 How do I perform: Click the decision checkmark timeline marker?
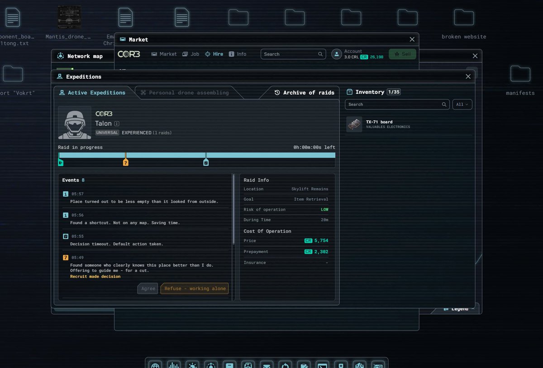tap(206, 162)
